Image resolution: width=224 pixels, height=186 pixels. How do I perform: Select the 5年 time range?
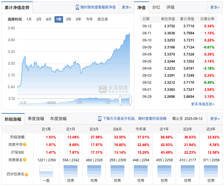78,19
